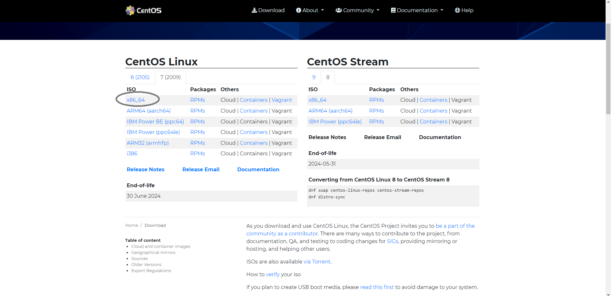Open CentOS Stream IBM Power (ppc64le) ISO link
The image size is (611, 296).
point(335,122)
